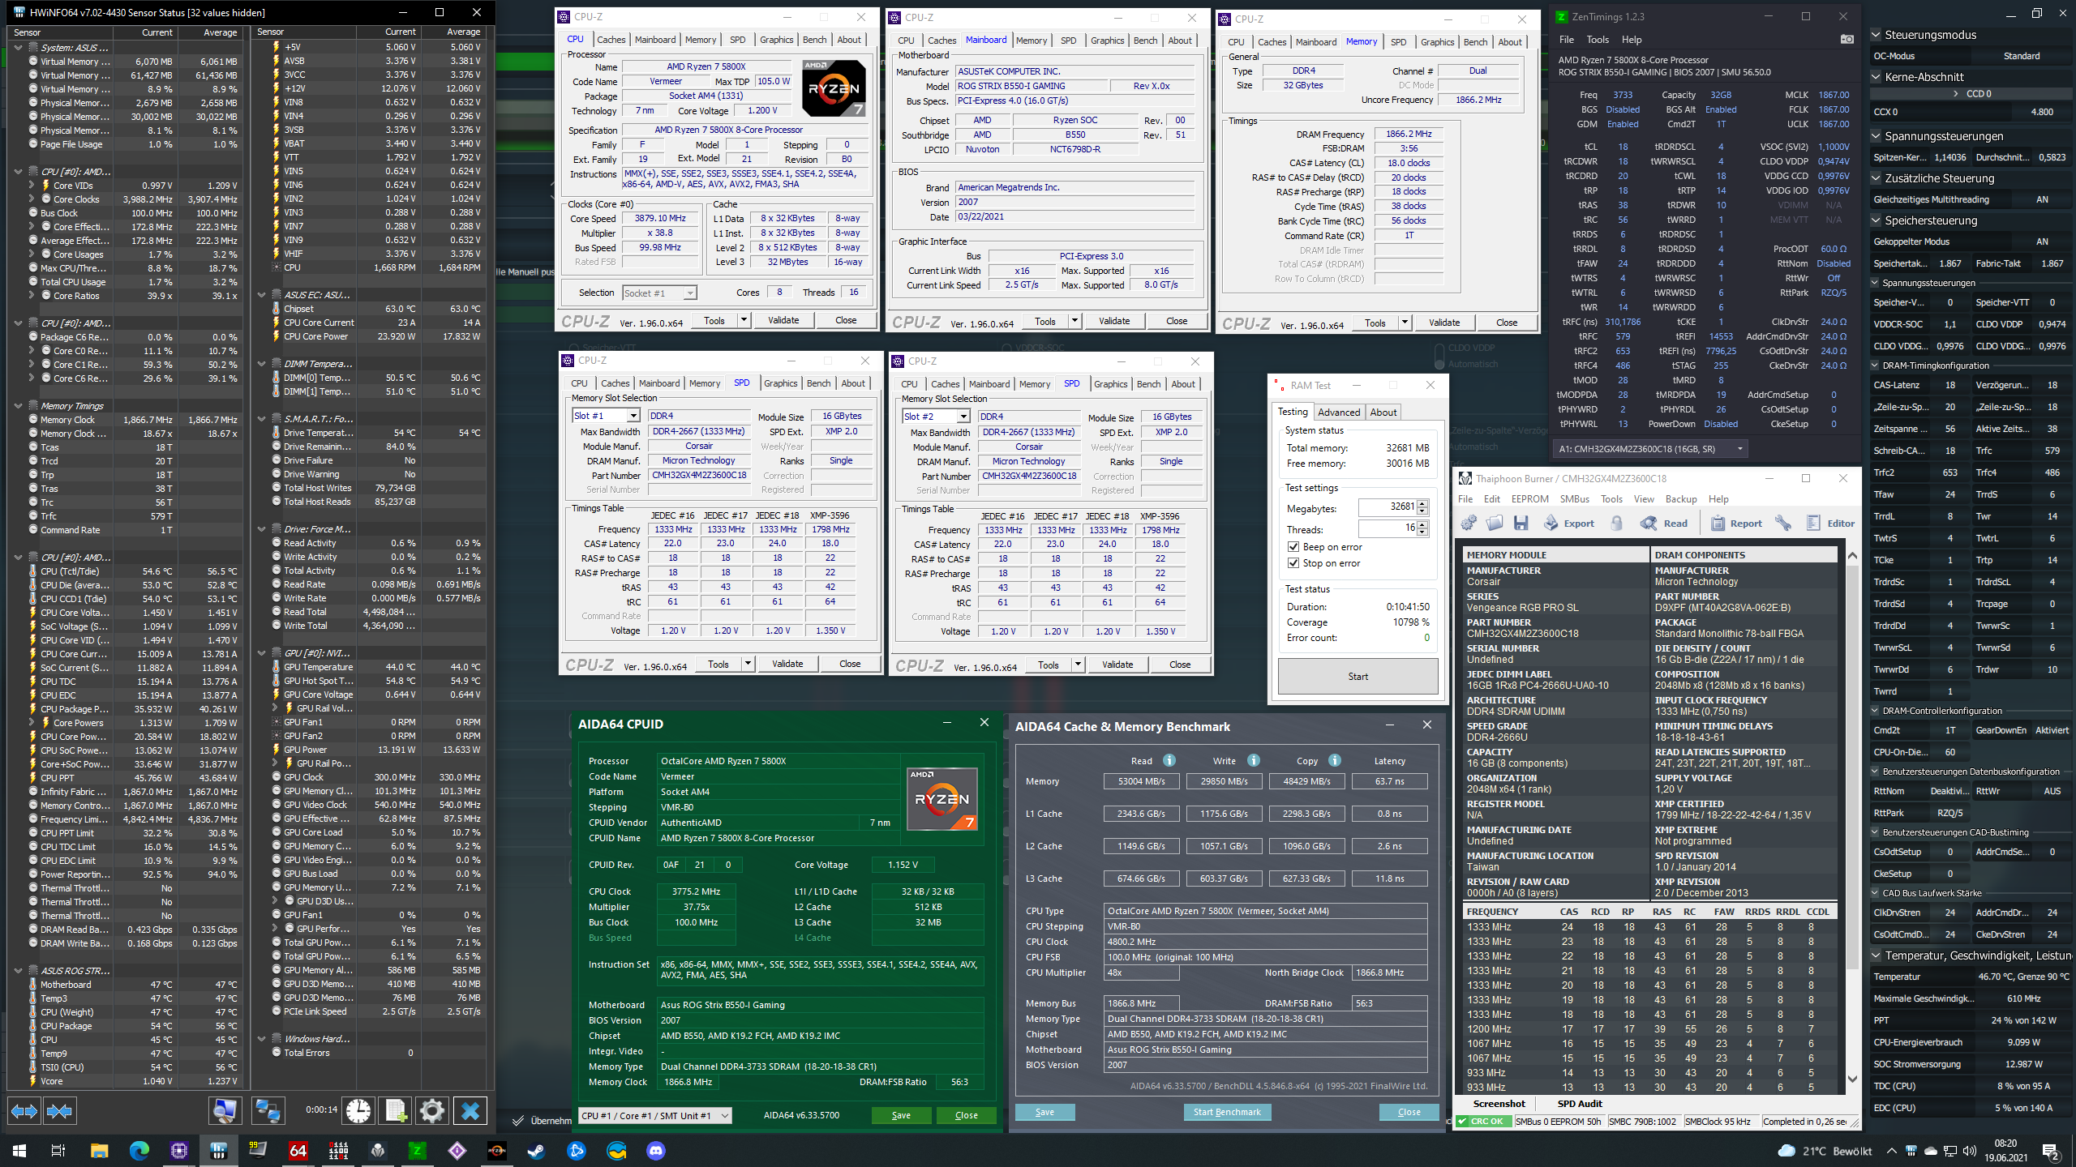Click Export in Thaiphoon Burner toolbar
Viewport: 2076px width, 1167px height.
[x=1568, y=524]
